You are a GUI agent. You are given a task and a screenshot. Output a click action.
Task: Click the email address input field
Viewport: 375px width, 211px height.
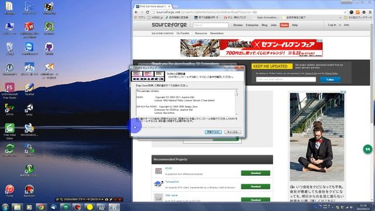click(x=286, y=80)
